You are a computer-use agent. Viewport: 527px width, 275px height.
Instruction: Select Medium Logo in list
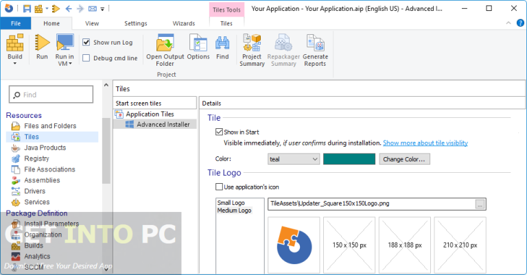click(234, 211)
